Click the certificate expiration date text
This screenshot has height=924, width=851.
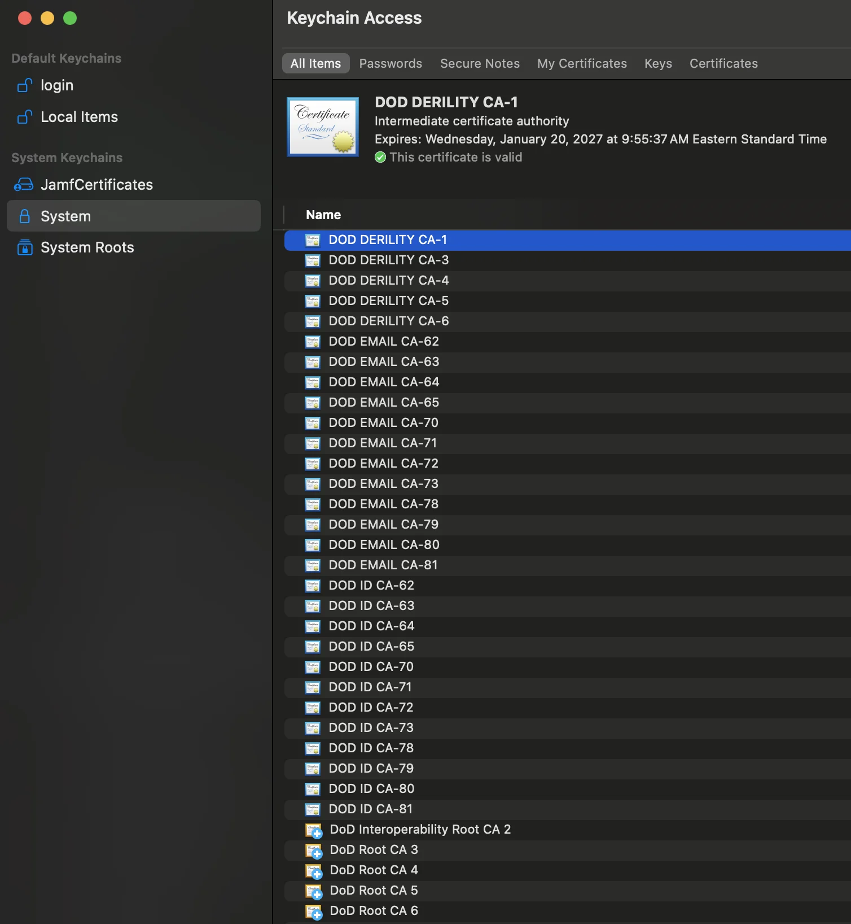[x=600, y=139]
